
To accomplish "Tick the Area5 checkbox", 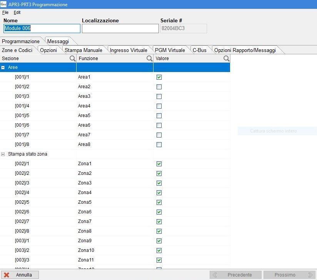I will click(x=159, y=116).
